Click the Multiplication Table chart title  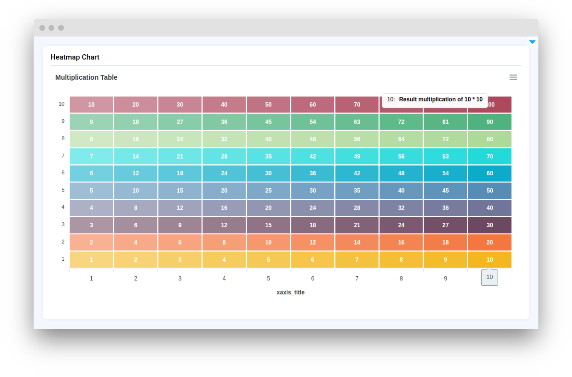click(x=86, y=77)
